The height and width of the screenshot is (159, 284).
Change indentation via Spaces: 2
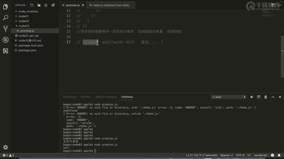pos(226,155)
